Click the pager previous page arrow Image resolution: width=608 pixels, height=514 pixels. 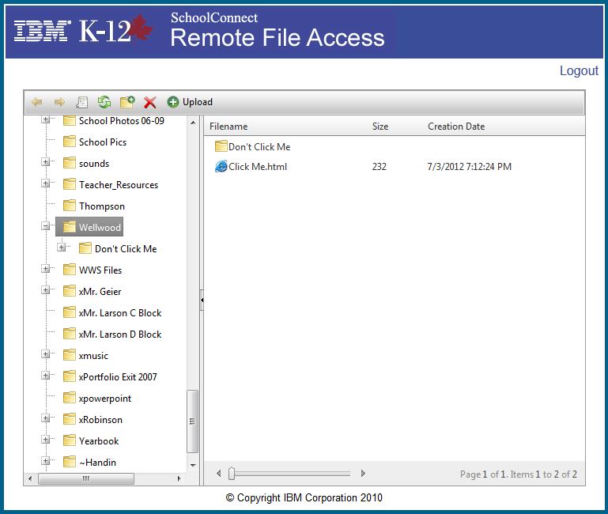pos(219,473)
